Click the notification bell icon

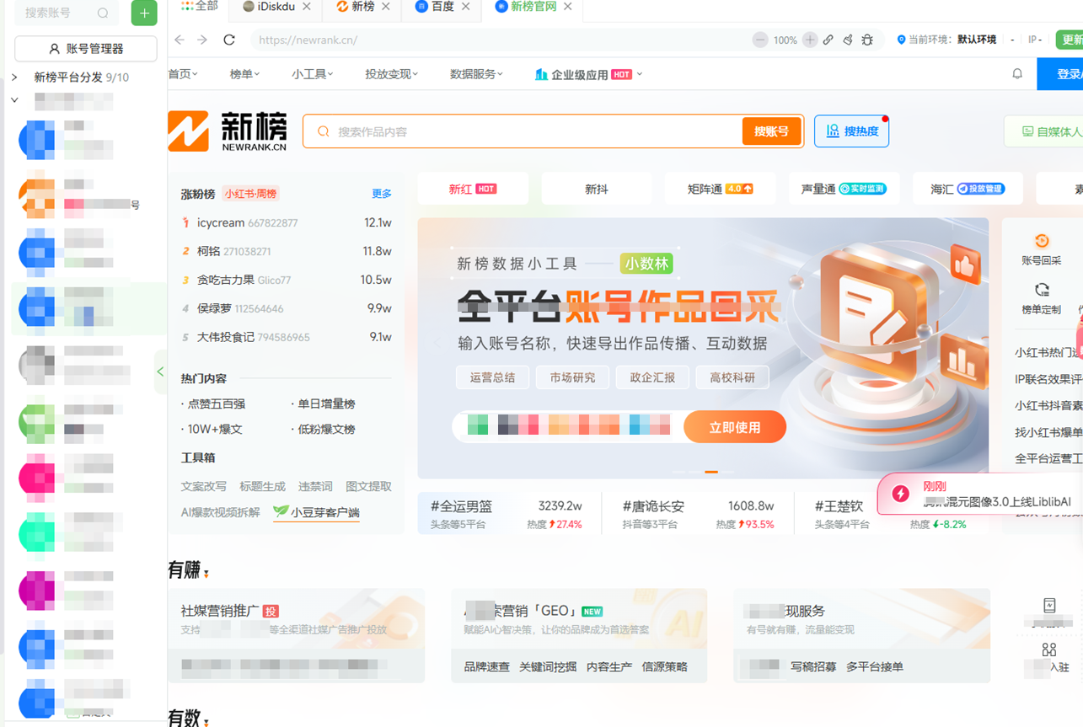tap(1017, 74)
